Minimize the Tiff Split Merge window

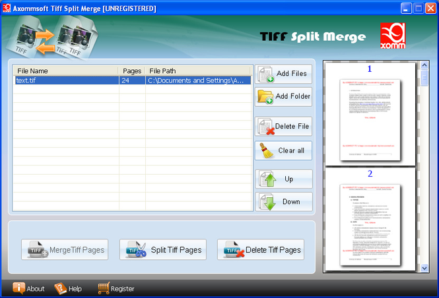(406, 9)
